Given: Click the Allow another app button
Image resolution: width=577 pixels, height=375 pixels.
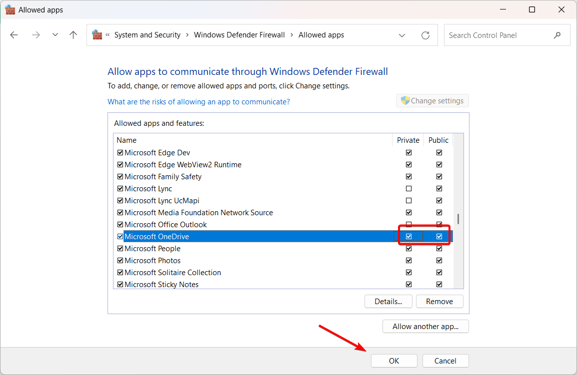Looking at the screenshot, I should pos(425,327).
